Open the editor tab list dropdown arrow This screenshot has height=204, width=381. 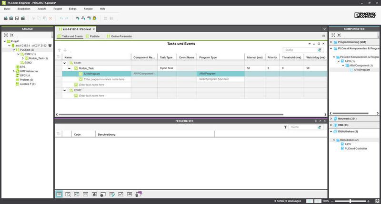click(x=324, y=29)
